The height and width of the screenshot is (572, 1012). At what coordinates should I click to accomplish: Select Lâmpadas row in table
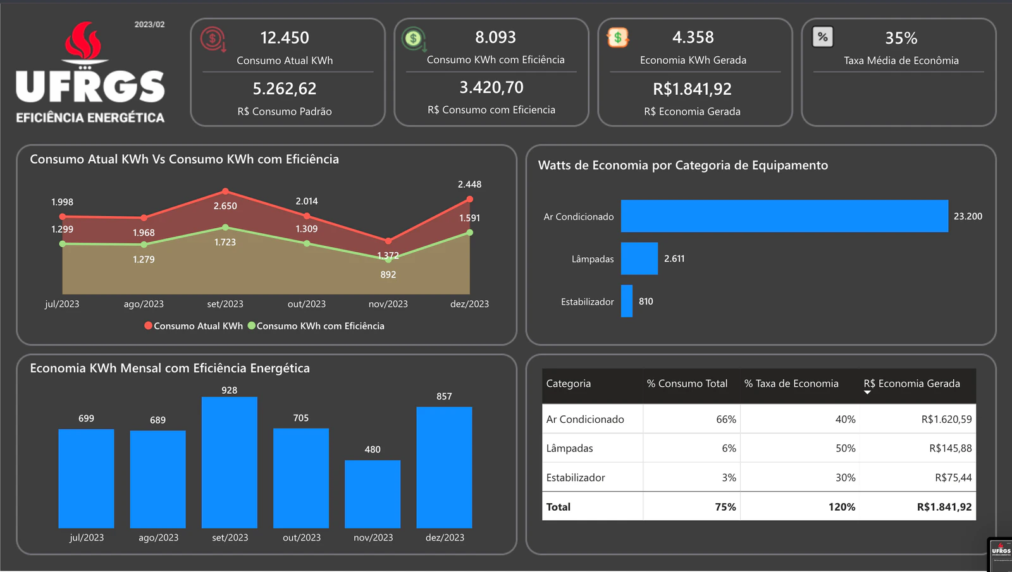[759, 448]
